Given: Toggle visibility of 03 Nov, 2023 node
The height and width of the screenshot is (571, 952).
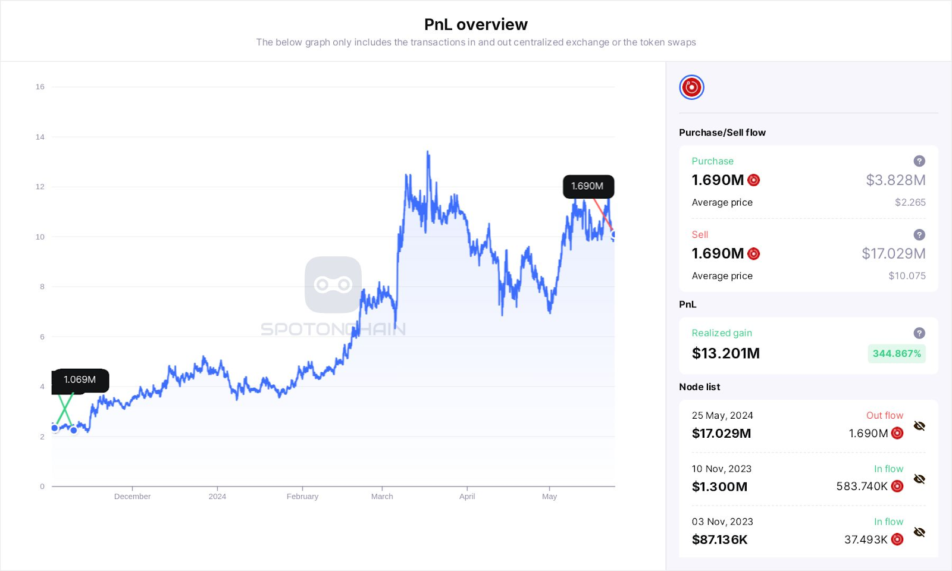Looking at the screenshot, I should pos(919,532).
